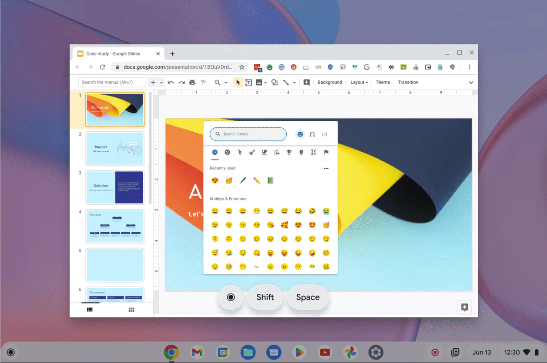Click the print icon
547x363 pixels.
click(x=192, y=82)
